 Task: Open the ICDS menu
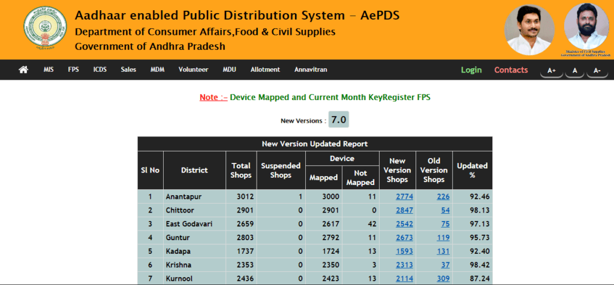[100, 69]
